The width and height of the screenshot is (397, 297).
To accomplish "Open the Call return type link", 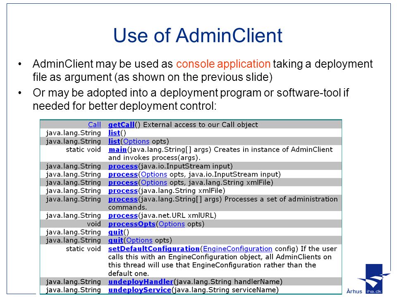I will click(x=94, y=125).
